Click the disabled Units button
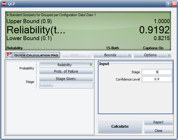178x140 pixels. (x=74, y=55)
